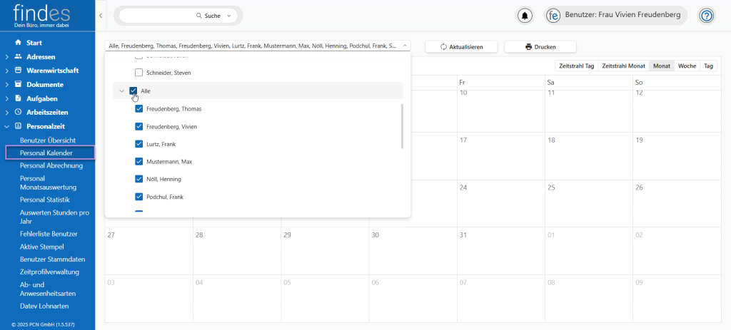Screen dimensions: 731x330
Task: Click the Aktualisieren button
Action: [461, 46]
